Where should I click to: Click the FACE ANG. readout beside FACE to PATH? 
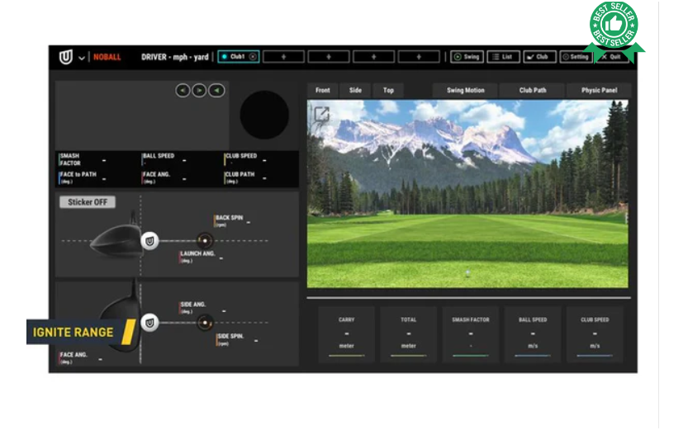pos(164,177)
